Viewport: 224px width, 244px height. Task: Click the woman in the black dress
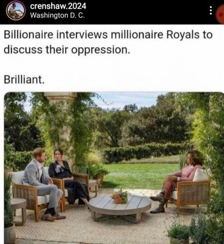click(x=68, y=177)
